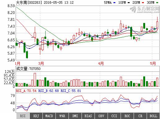This screenshot has width=160, height=119.
Task: Click the 5.49 price axis label
Action: click(11, 60)
